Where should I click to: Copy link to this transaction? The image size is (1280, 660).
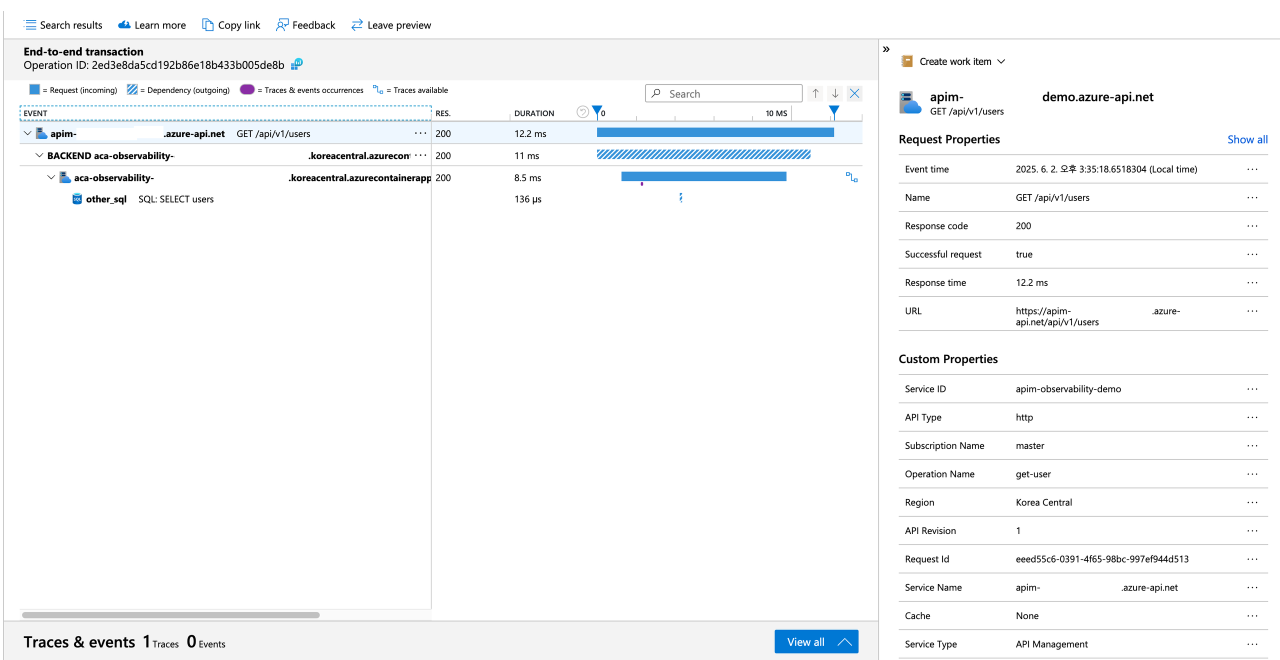coord(231,25)
